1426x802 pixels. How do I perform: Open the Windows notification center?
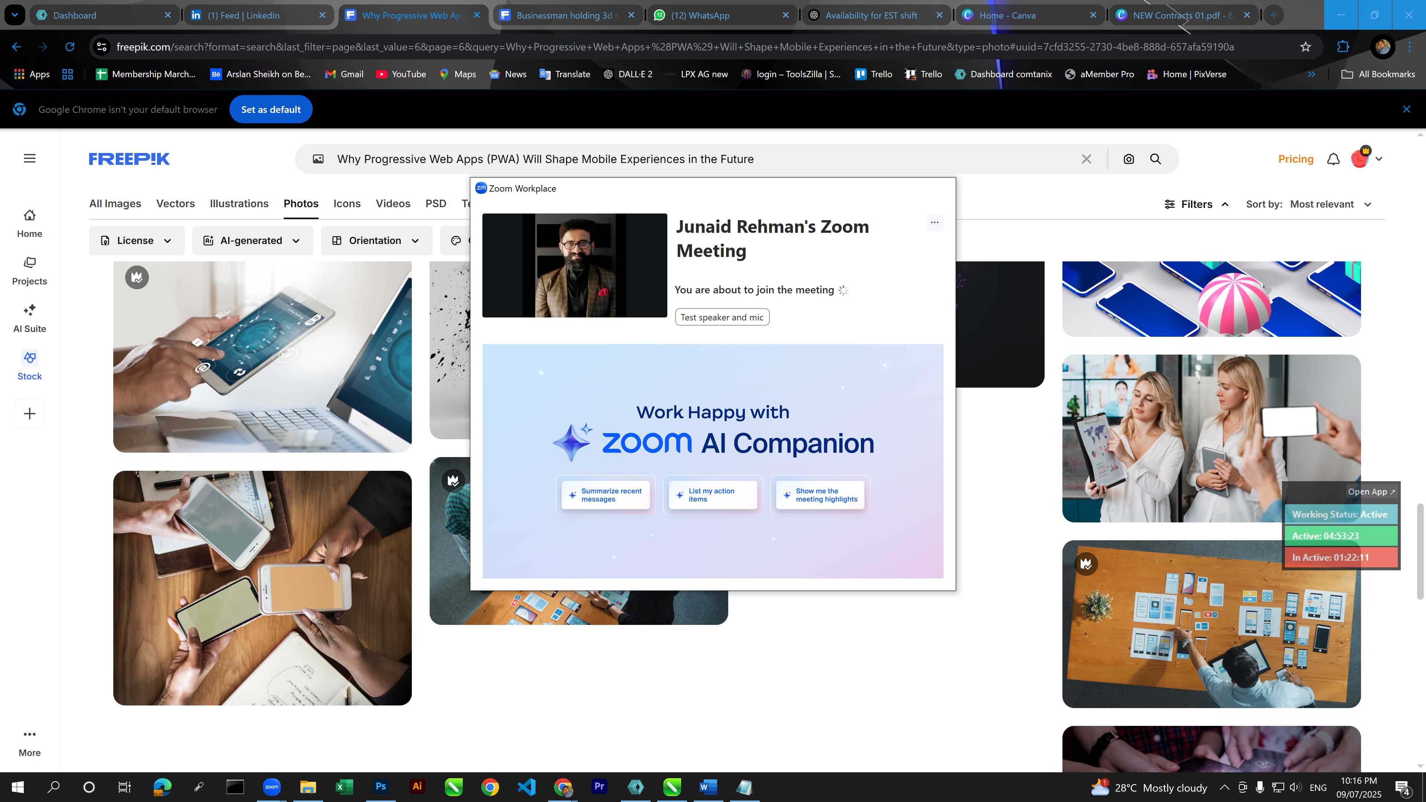coord(1403,787)
